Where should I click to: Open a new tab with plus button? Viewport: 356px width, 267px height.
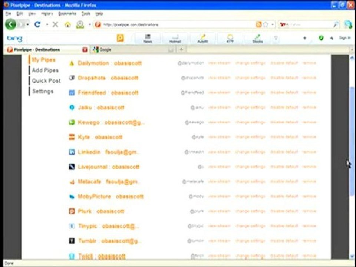tap(181, 49)
